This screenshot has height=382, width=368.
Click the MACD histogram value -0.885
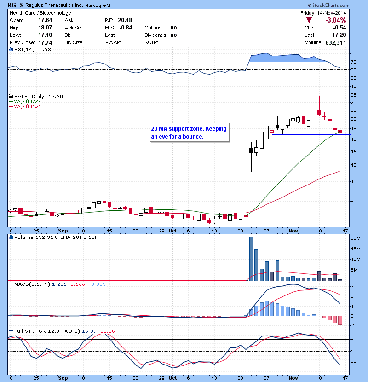point(97,284)
